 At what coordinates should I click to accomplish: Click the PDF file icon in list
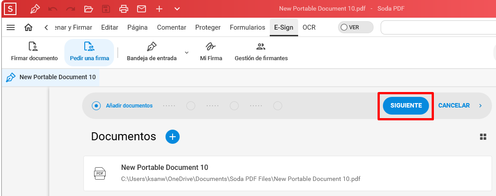(x=100, y=173)
